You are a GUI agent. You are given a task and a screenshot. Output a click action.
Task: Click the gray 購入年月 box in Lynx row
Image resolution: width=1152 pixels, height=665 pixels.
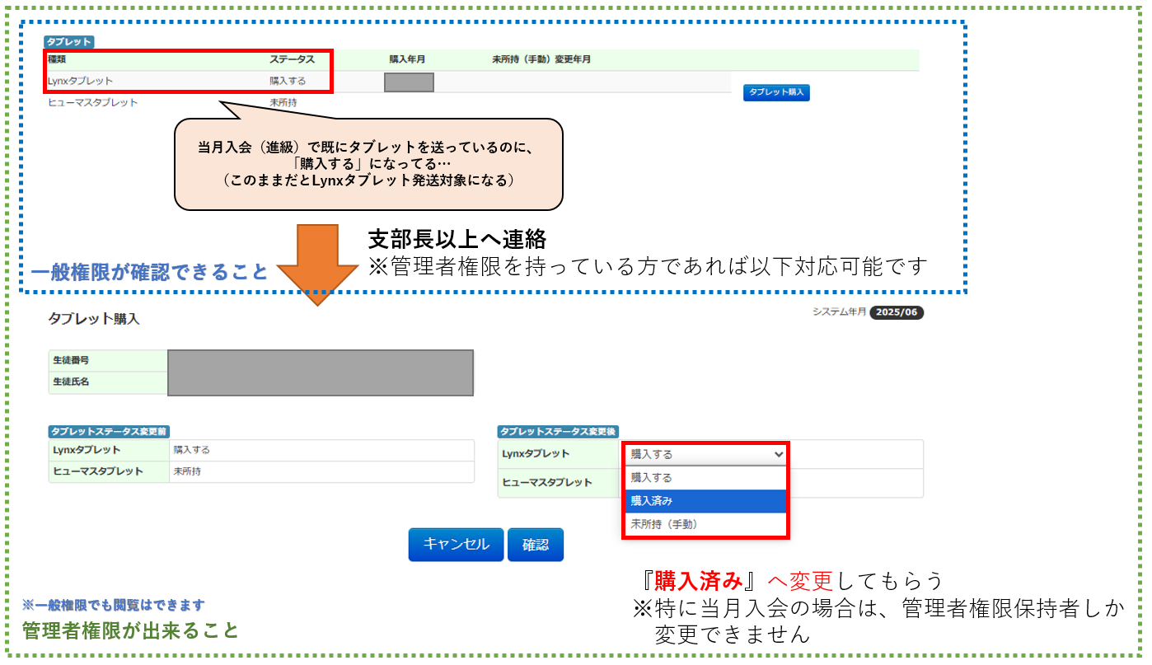409,82
